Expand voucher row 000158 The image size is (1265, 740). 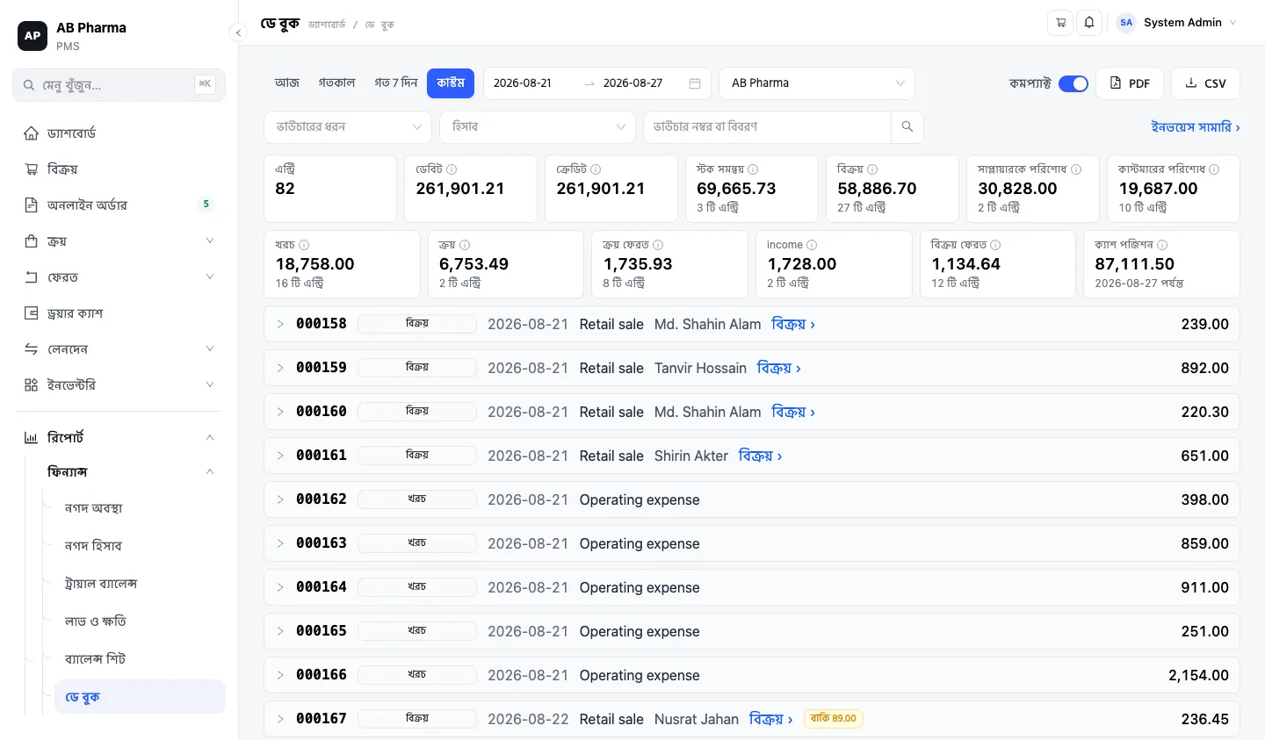point(280,324)
